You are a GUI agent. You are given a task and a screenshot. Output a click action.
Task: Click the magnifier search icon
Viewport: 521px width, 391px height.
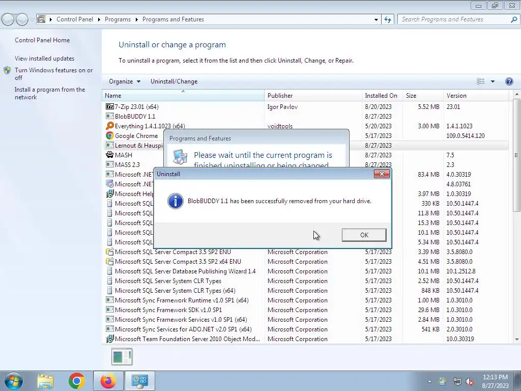click(514, 19)
